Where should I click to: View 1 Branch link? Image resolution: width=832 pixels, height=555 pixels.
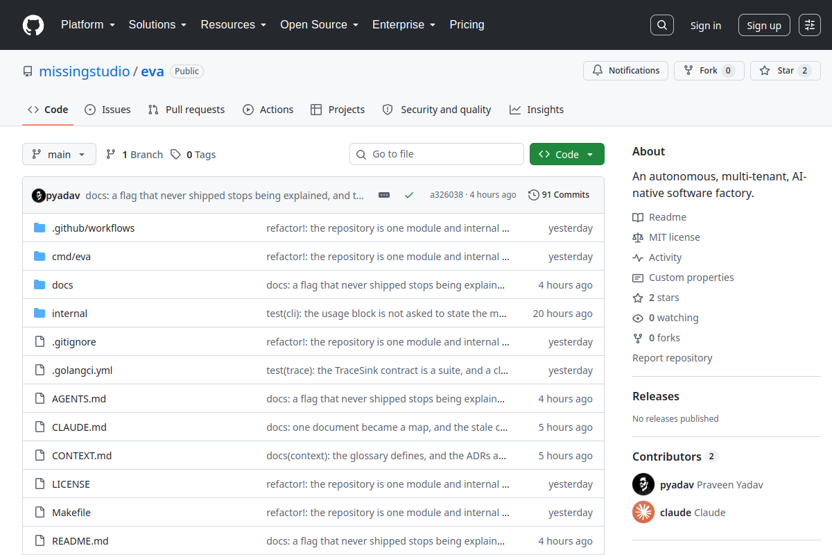tap(135, 155)
